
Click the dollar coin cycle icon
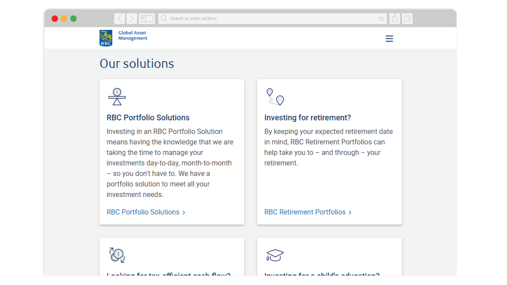point(117,255)
